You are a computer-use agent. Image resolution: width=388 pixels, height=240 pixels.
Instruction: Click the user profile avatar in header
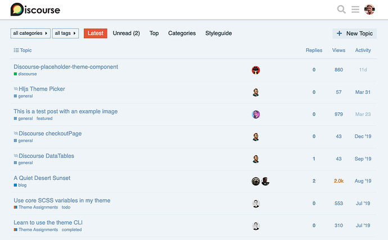pyautogui.click(x=369, y=10)
